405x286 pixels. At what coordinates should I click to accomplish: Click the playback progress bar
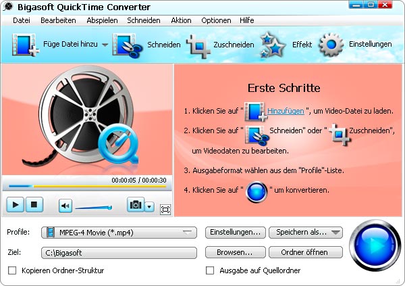87,186
